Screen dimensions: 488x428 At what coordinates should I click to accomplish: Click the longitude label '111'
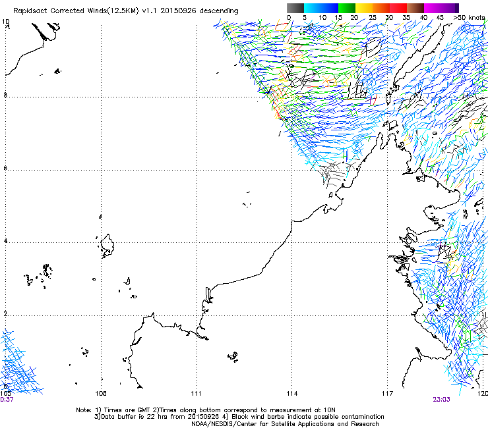[196, 394]
